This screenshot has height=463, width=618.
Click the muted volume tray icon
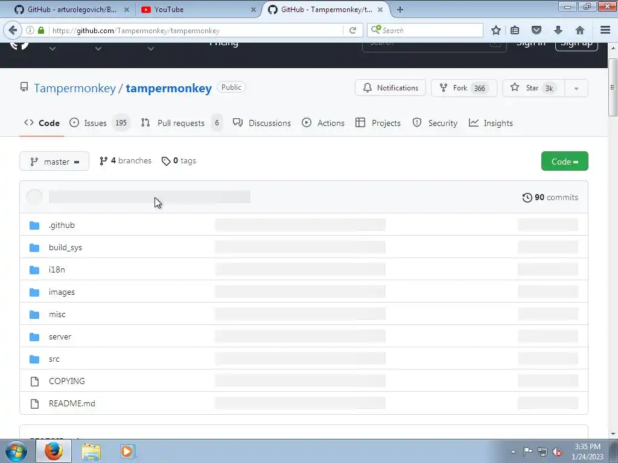[x=557, y=452]
